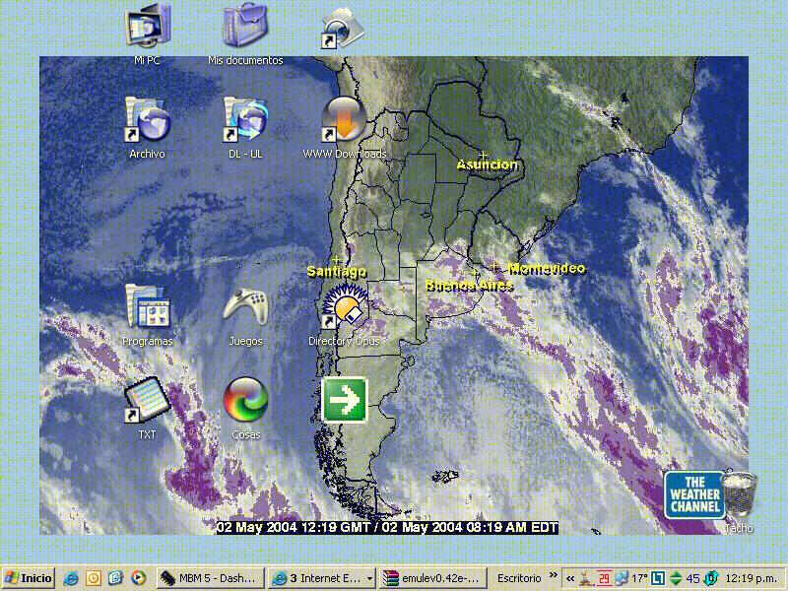788x591 pixels.
Task: Open the Mis documentos briefcase icon
Action: pos(245,27)
